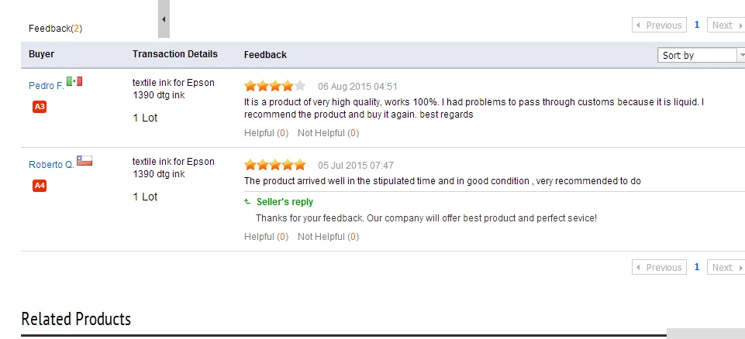This screenshot has height=339, width=745.
Task: Select page 1 in bottom pagination
Action: click(x=696, y=267)
